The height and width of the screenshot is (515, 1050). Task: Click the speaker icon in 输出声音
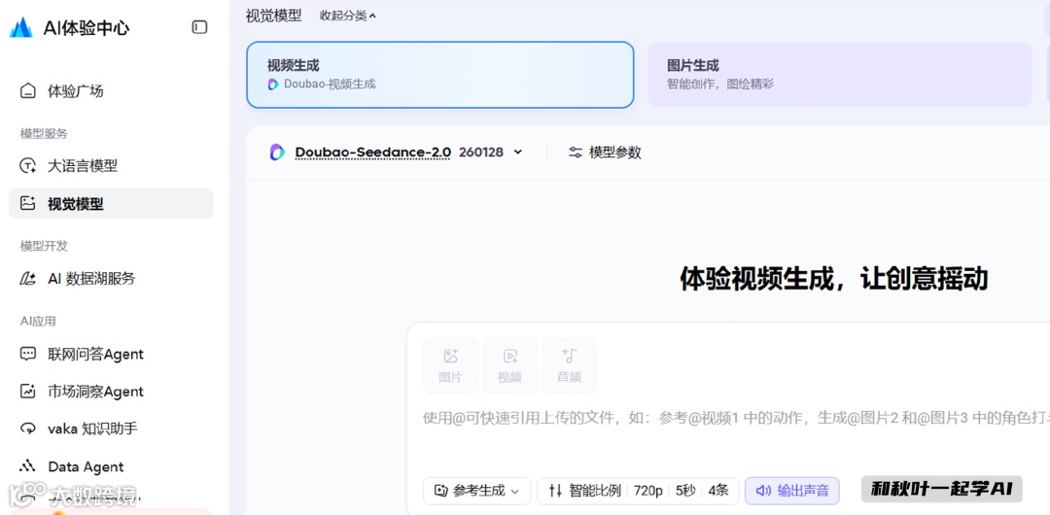click(x=763, y=491)
